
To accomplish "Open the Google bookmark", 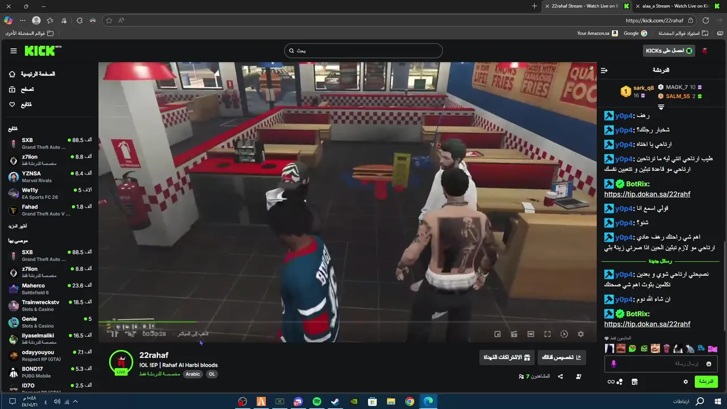I will pyautogui.click(x=635, y=34).
